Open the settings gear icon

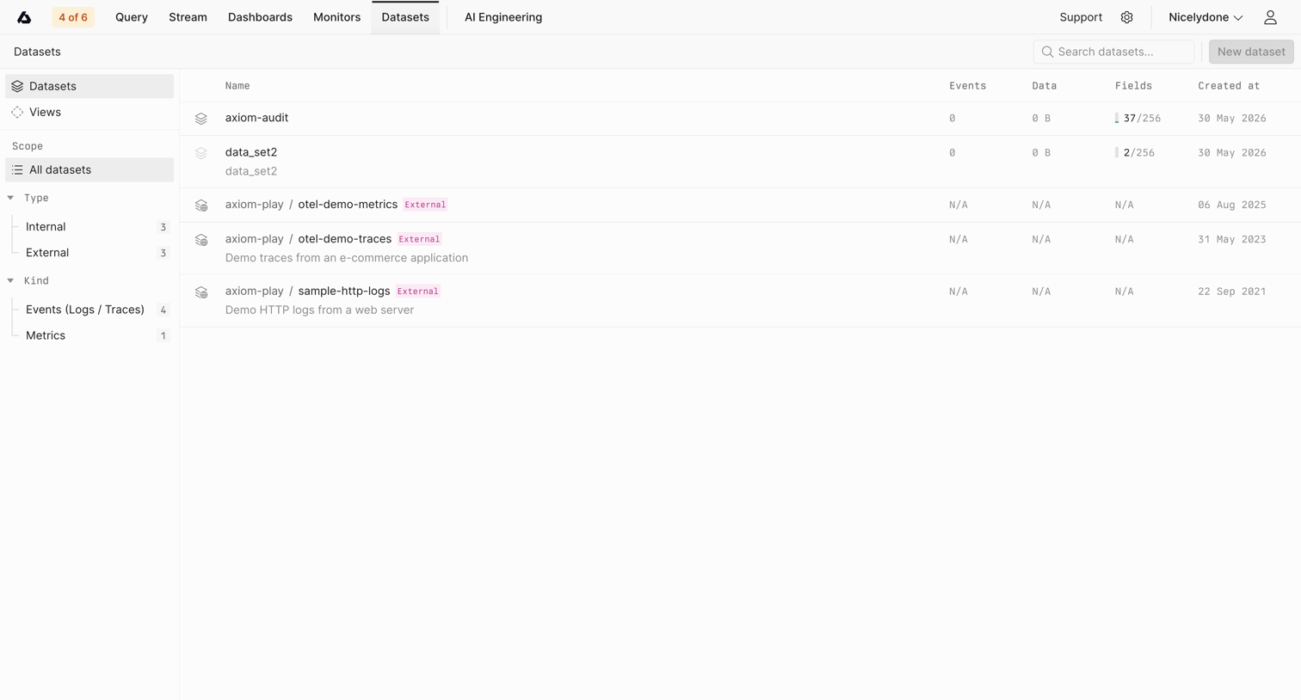click(1126, 17)
